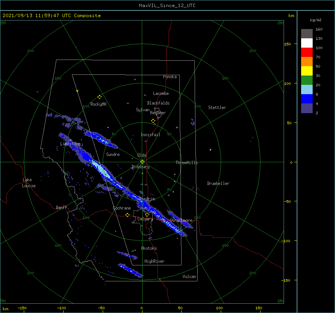Screen dimensions: 335x313
Task: Click the Strathmore town label
Action: tap(181, 220)
